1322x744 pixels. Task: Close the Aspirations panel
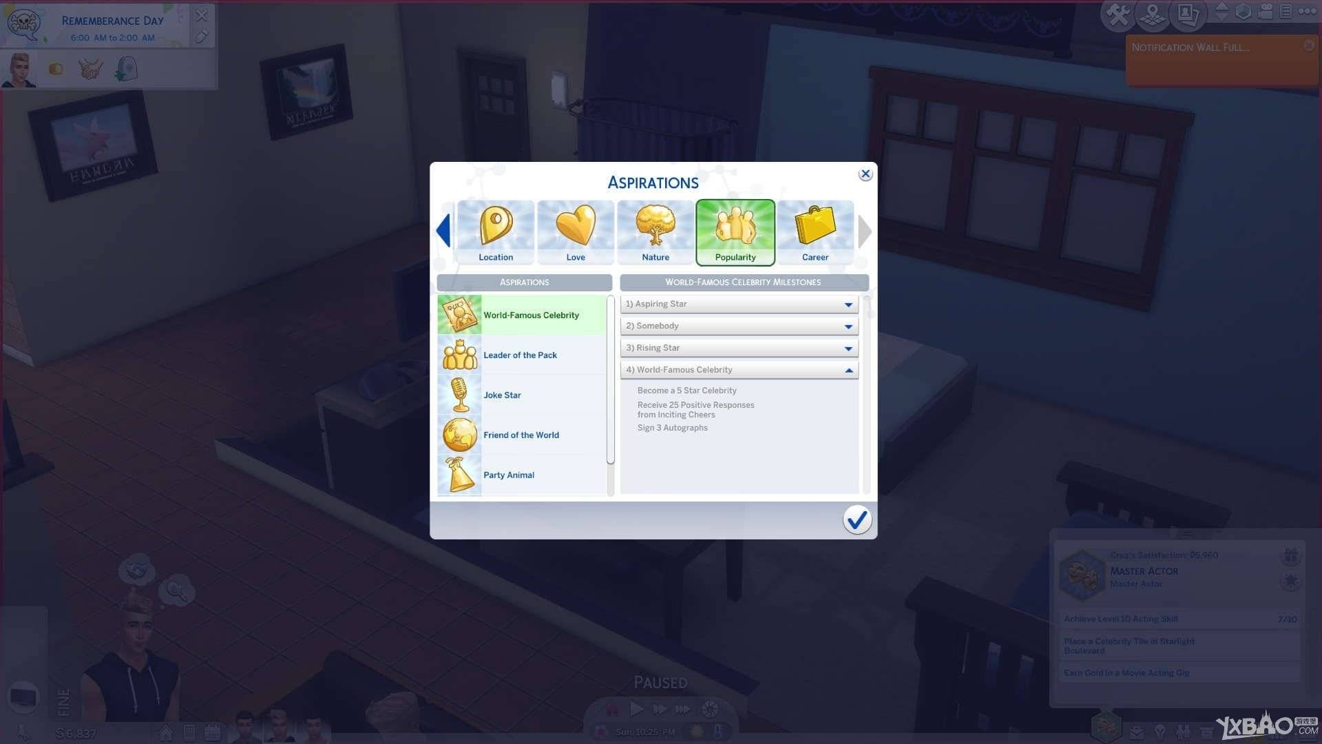tap(864, 174)
